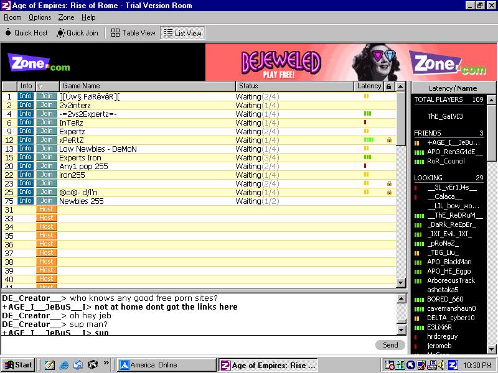Click the Send chat button
498x373 pixels.
click(x=390, y=345)
